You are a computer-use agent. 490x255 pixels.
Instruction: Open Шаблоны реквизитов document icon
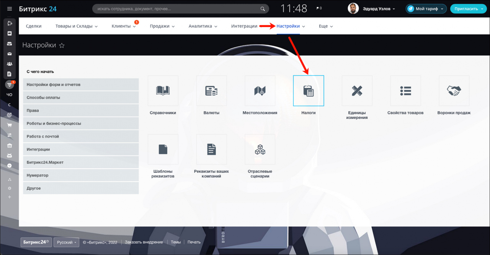(x=163, y=149)
